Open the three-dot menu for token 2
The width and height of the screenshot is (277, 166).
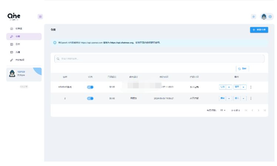pyautogui.click(x=251, y=99)
